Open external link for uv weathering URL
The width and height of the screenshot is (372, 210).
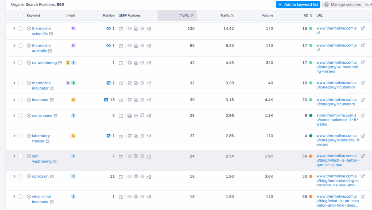click(x=363, y=63)
